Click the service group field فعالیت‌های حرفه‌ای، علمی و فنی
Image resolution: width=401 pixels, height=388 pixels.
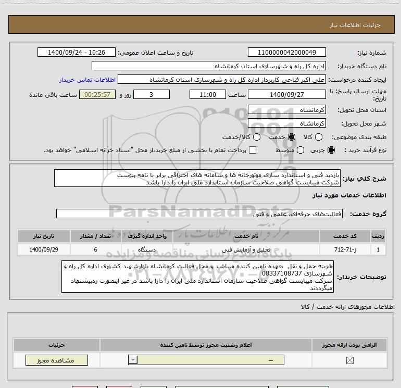(199, 214)
